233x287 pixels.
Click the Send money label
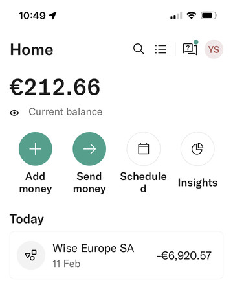89,183
